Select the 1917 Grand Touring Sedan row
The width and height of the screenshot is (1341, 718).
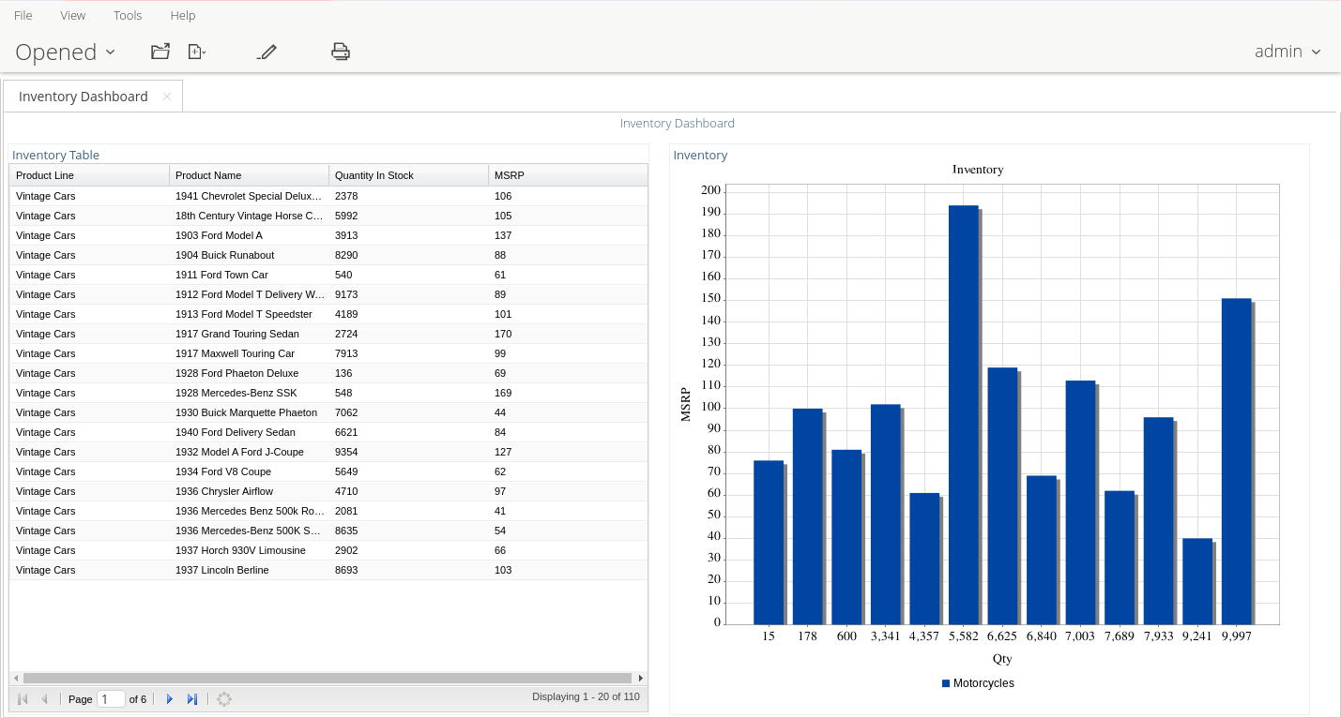[237, 334]
